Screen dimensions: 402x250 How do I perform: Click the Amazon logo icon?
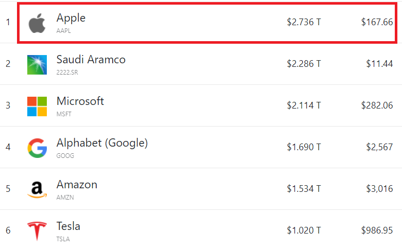click(x=37, y=189)
